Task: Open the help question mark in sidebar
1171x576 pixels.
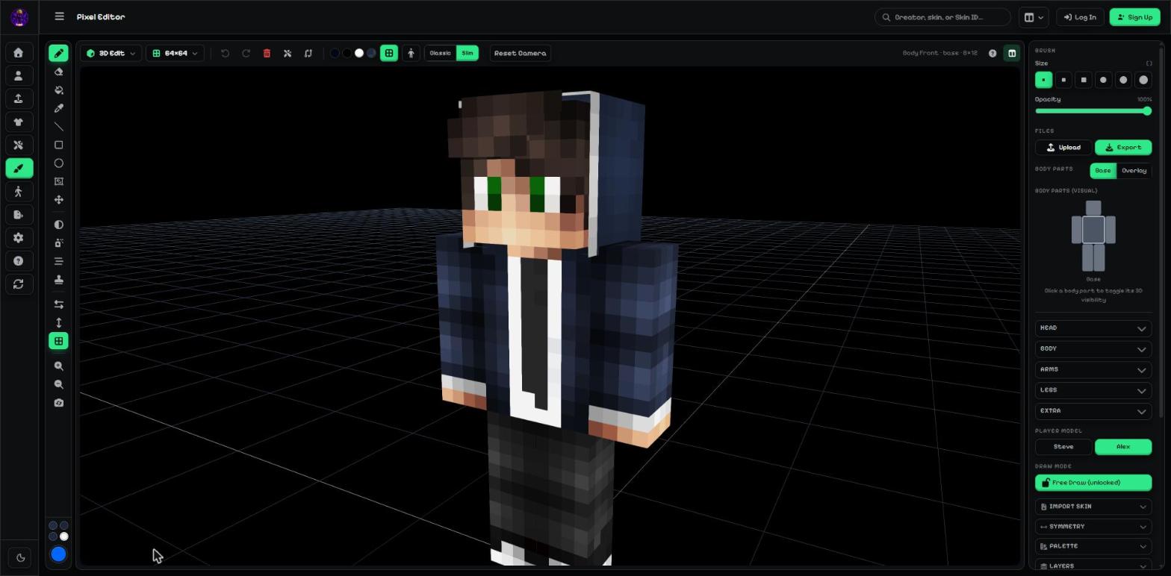Action: coord(19,260)
